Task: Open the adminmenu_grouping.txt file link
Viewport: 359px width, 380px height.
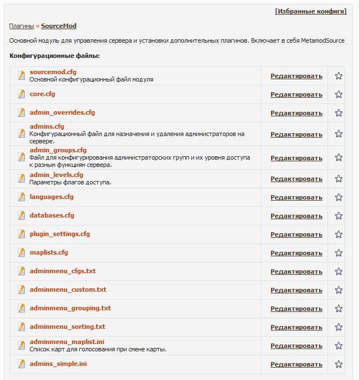Action: coord(70,308)
